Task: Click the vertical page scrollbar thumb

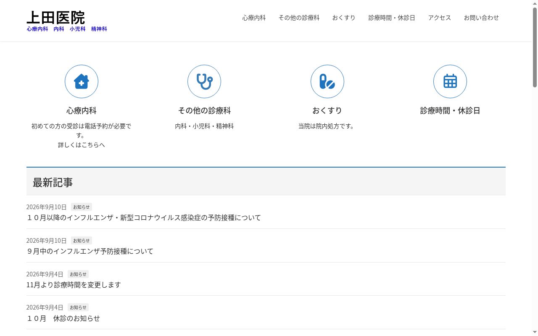Action: tap(535, 47)
